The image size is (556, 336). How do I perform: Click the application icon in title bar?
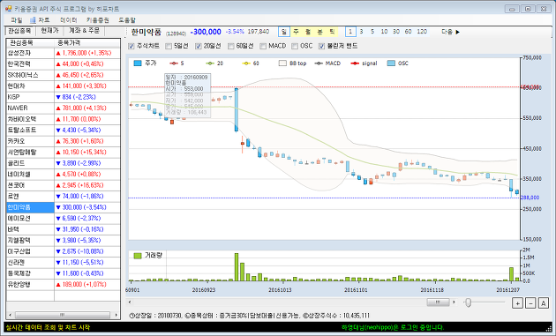tap(9, 9)
